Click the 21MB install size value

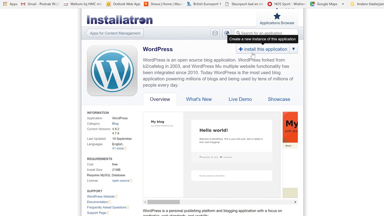click(116, 170)
